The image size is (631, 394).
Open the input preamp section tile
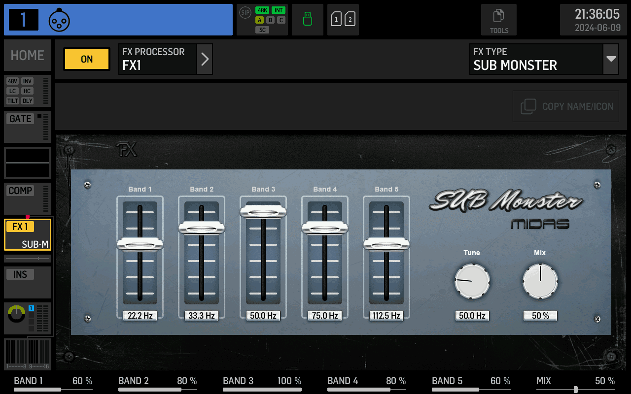click(x=28, y=91)
